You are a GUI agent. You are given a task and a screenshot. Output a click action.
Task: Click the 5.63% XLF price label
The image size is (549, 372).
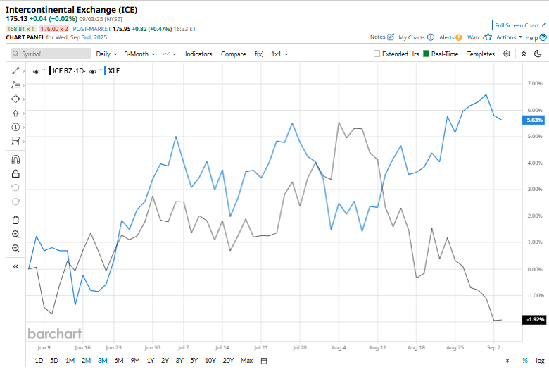534,120
